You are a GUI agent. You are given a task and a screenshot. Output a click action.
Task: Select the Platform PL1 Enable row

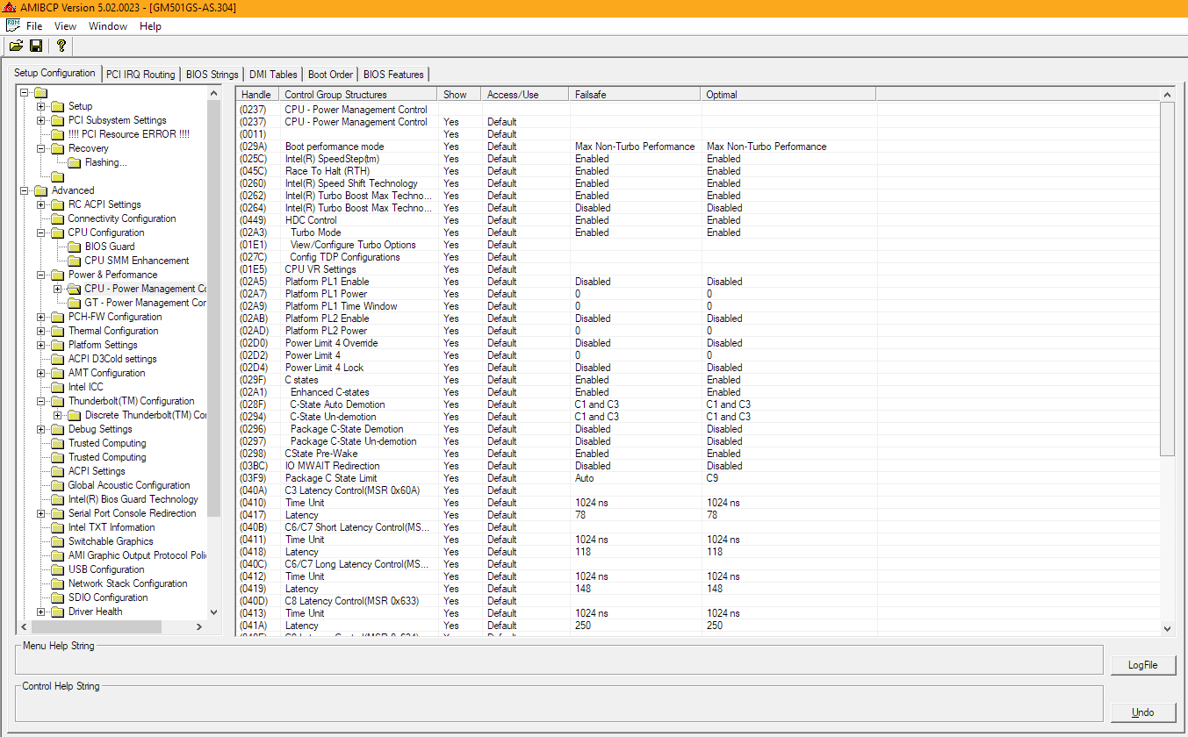(698, 282)
